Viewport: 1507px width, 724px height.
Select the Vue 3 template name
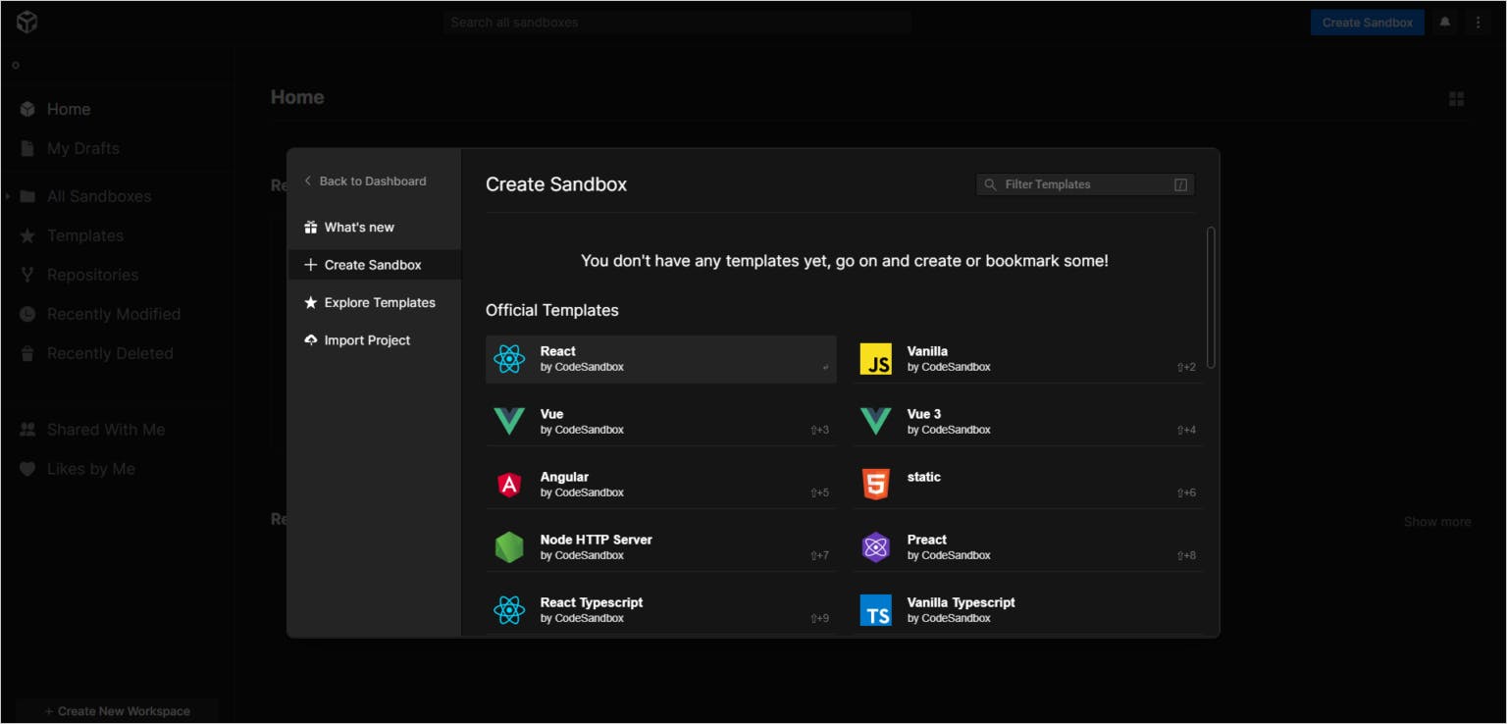click(924, 414)
